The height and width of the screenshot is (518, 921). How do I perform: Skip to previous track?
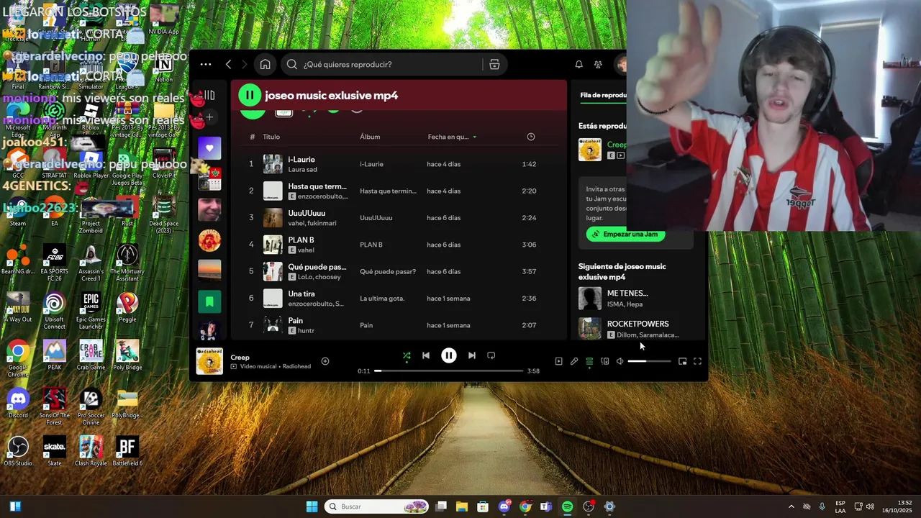426,355
